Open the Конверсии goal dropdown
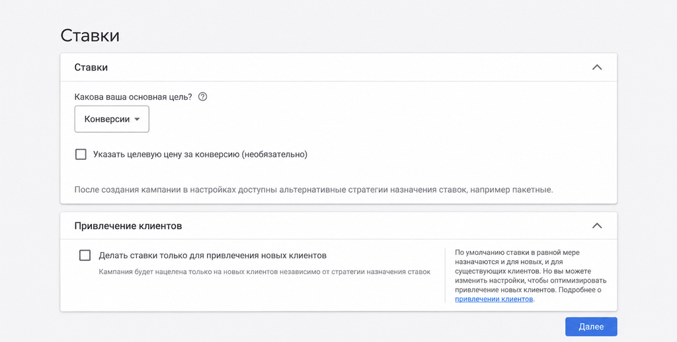 (x=112, y=119)
